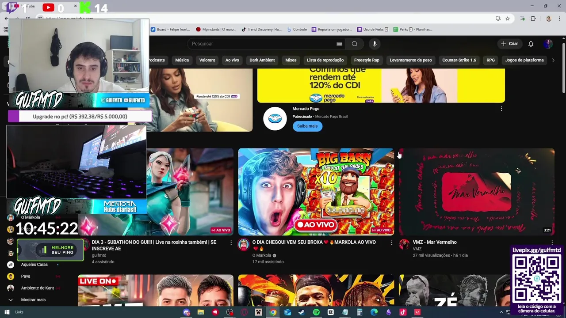Image resolution: width=566 pixels, height=318 pixels.
Task: Open the Reporte um jogador bookmark
Action: [332, 30]
